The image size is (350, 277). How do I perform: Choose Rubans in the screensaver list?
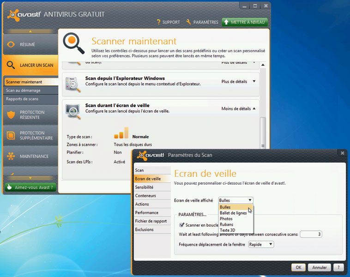[x=235, y=224]
